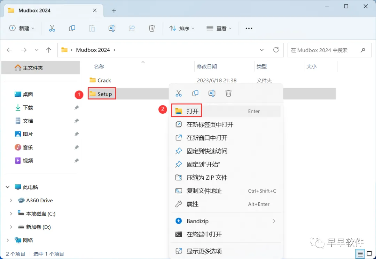Expand the address bar history dropdown
376x259 pixels.
point(262,50)
